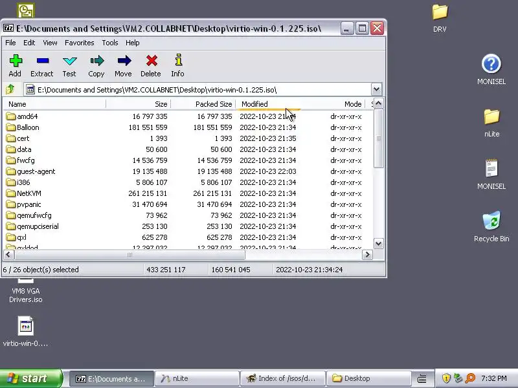The image size is (518, 388).
Task: Click guest-agent modified time 2022-10-23 22:03
Action: coord(268,171)
